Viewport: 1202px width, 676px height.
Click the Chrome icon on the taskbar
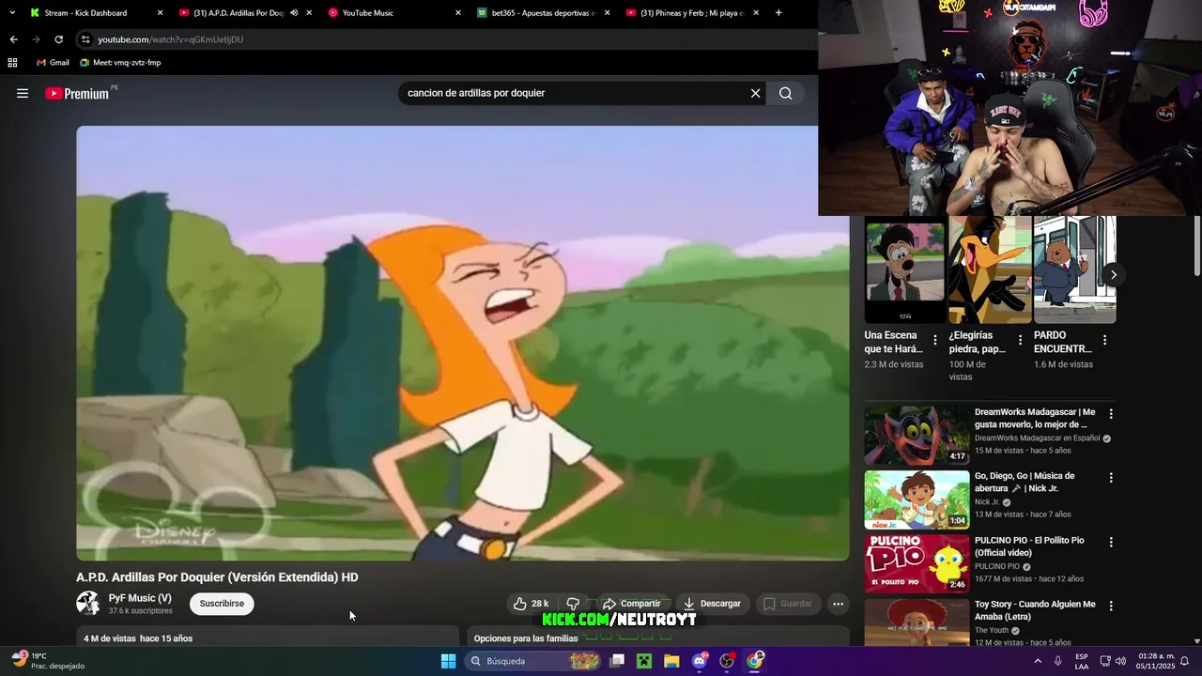pyautogui.click(x=755, y=661)
